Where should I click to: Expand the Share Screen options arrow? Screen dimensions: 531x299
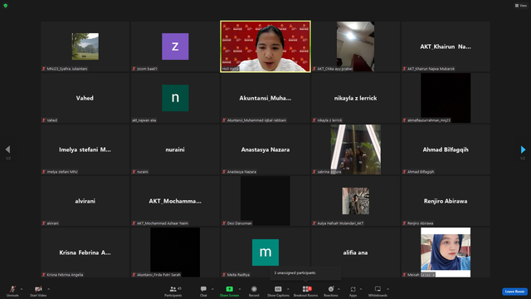pos(240,289)
